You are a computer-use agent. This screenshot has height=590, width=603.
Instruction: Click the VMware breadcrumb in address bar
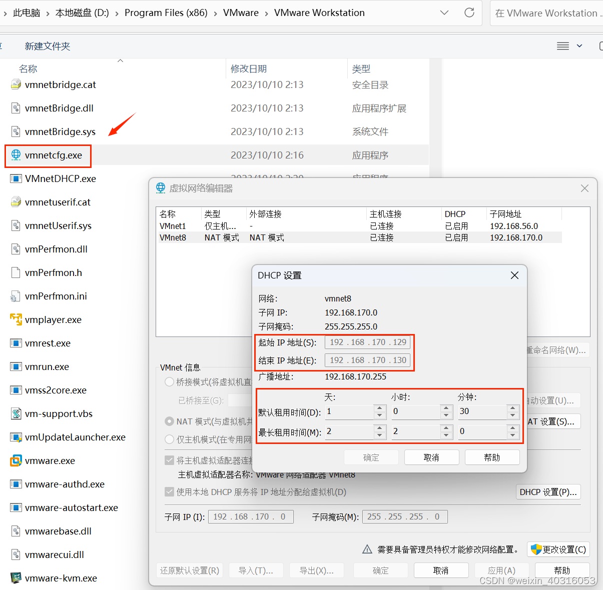tap(241, 12)
